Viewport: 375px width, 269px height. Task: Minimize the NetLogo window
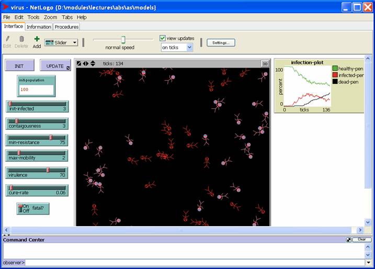point(346,7)
